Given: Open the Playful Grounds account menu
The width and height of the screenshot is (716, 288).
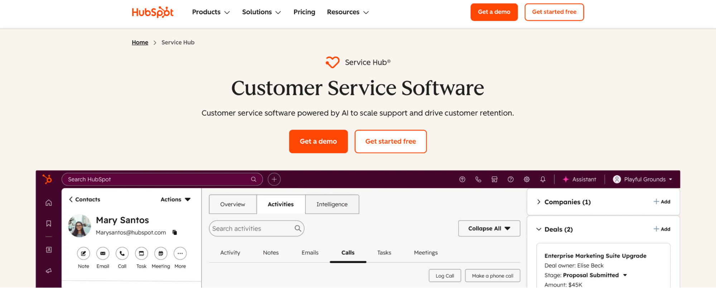Looking at the screenshot, I should (x=643, y=179).
